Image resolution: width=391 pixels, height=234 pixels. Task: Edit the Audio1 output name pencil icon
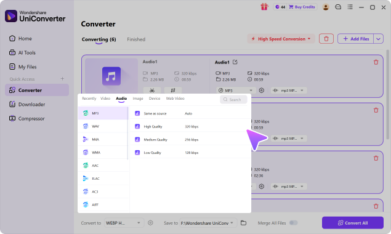pos(235,62)
